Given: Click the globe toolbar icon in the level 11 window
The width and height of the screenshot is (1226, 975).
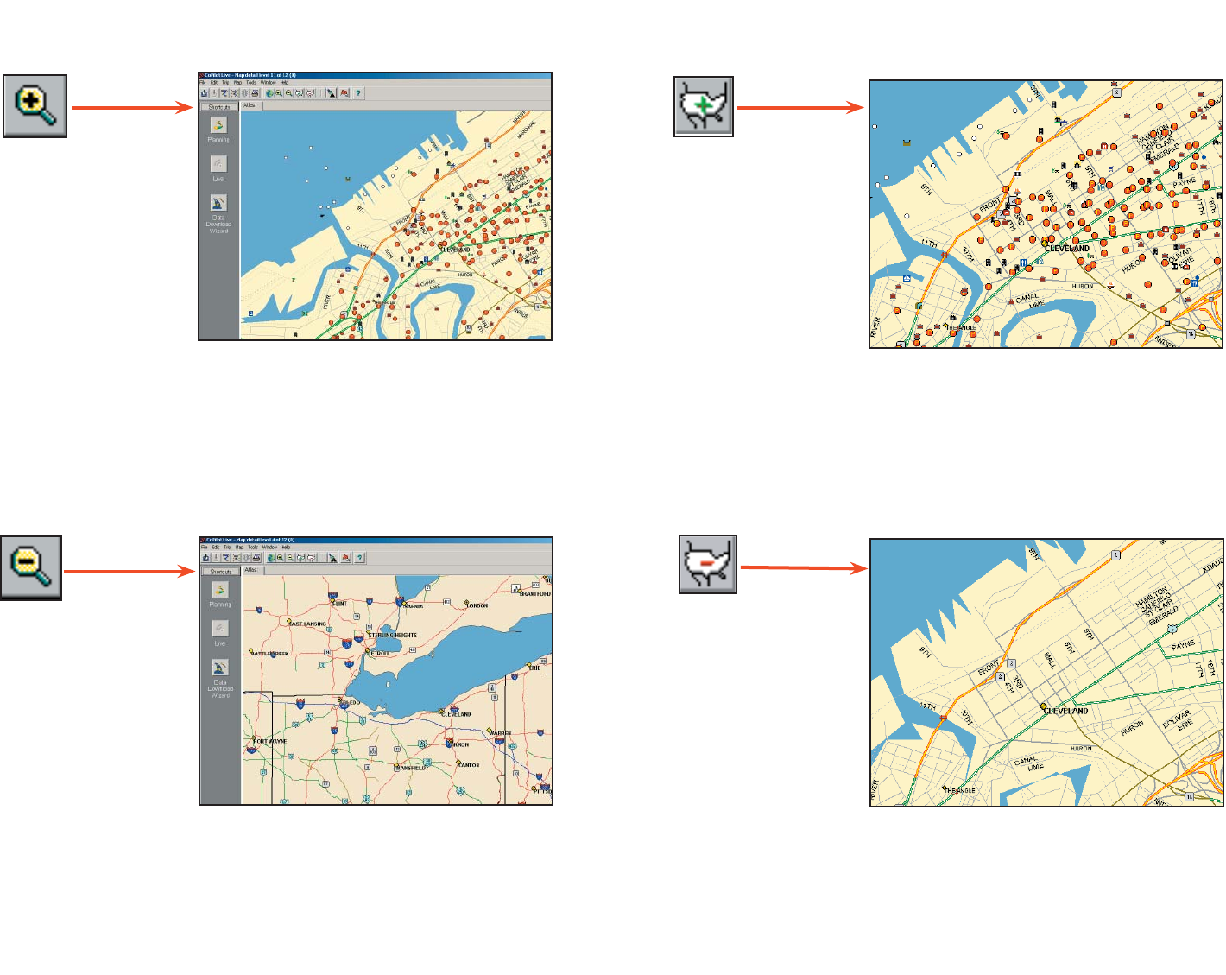Looking at the screenshot, I should [x=270, y=93].
